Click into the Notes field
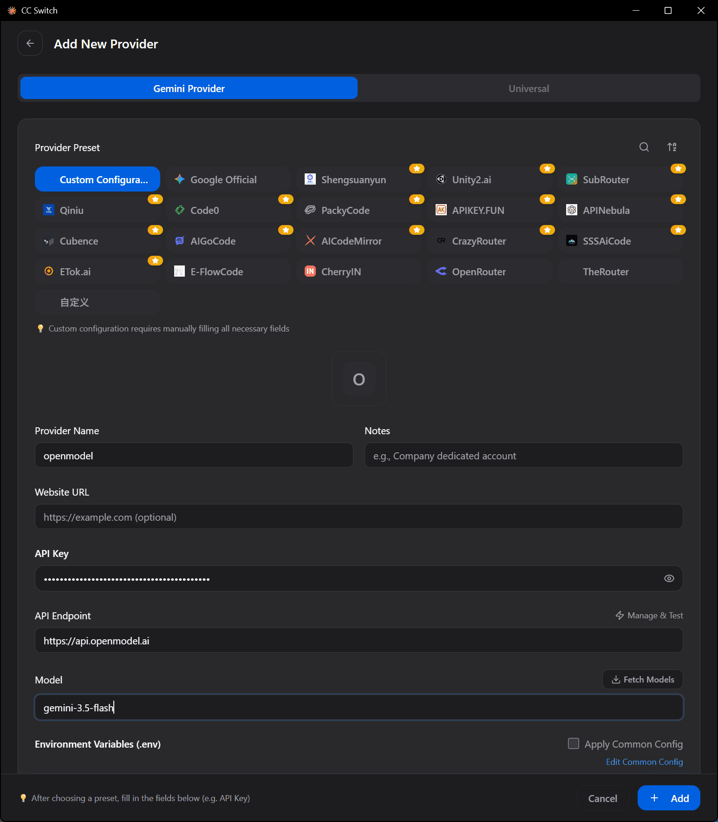This screenshot has width=718, height=822. tap(523, 455)
